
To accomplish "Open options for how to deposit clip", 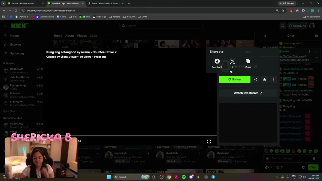I will pos(199,153).
